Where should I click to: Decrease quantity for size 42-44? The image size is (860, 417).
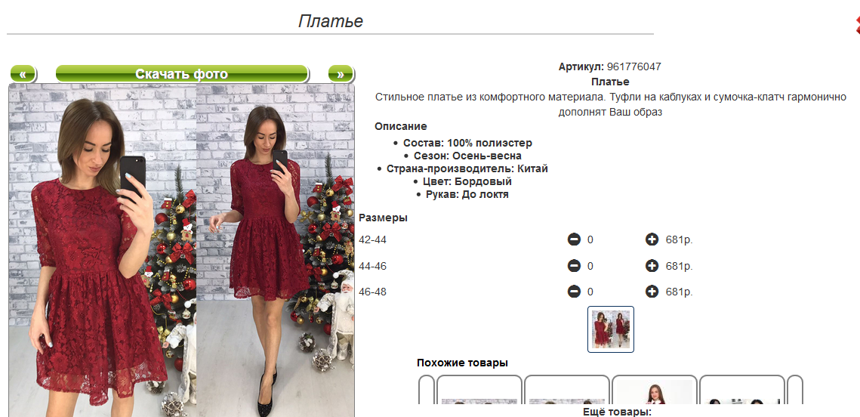click(574, 239)
